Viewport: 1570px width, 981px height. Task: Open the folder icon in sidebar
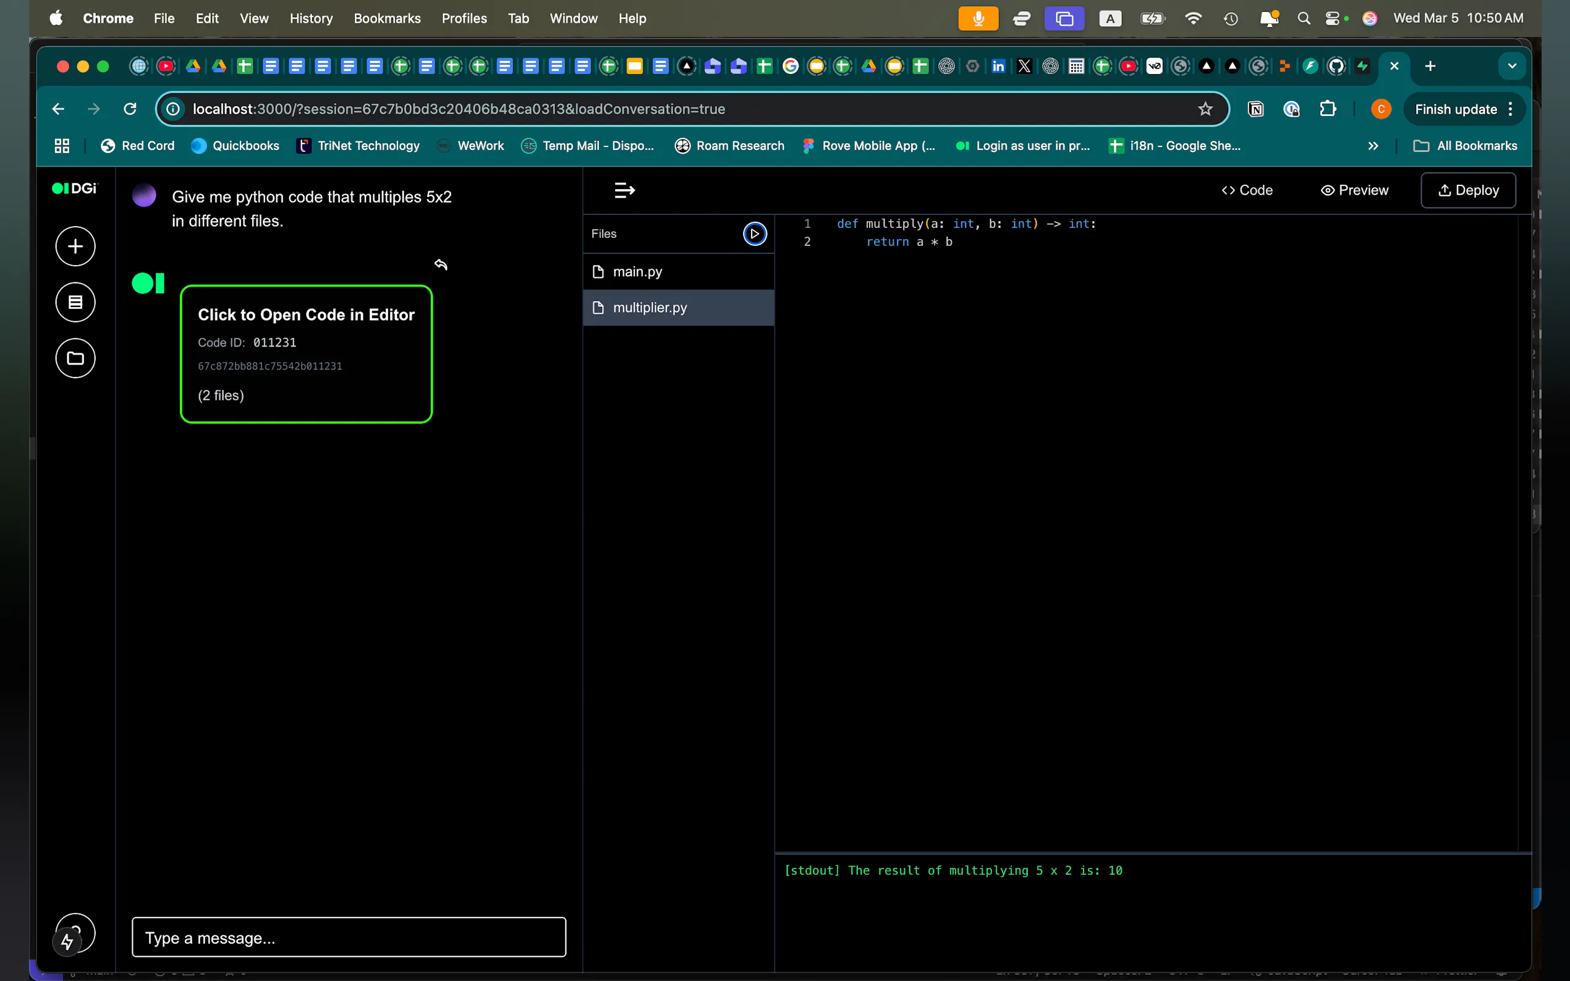coord(75,358)
